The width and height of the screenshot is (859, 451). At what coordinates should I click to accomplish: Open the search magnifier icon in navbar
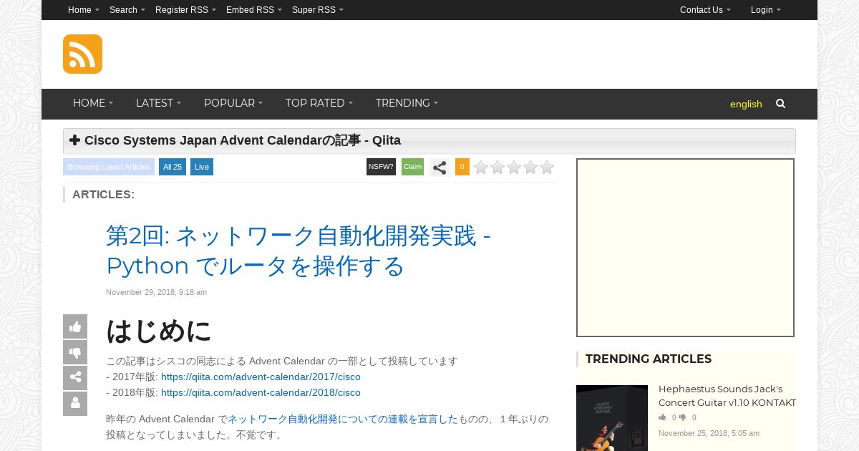[780, 104]
